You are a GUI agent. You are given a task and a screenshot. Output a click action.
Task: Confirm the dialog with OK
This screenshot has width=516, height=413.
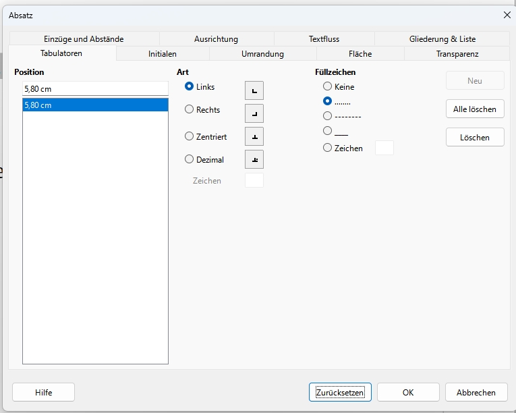[408, 392]
